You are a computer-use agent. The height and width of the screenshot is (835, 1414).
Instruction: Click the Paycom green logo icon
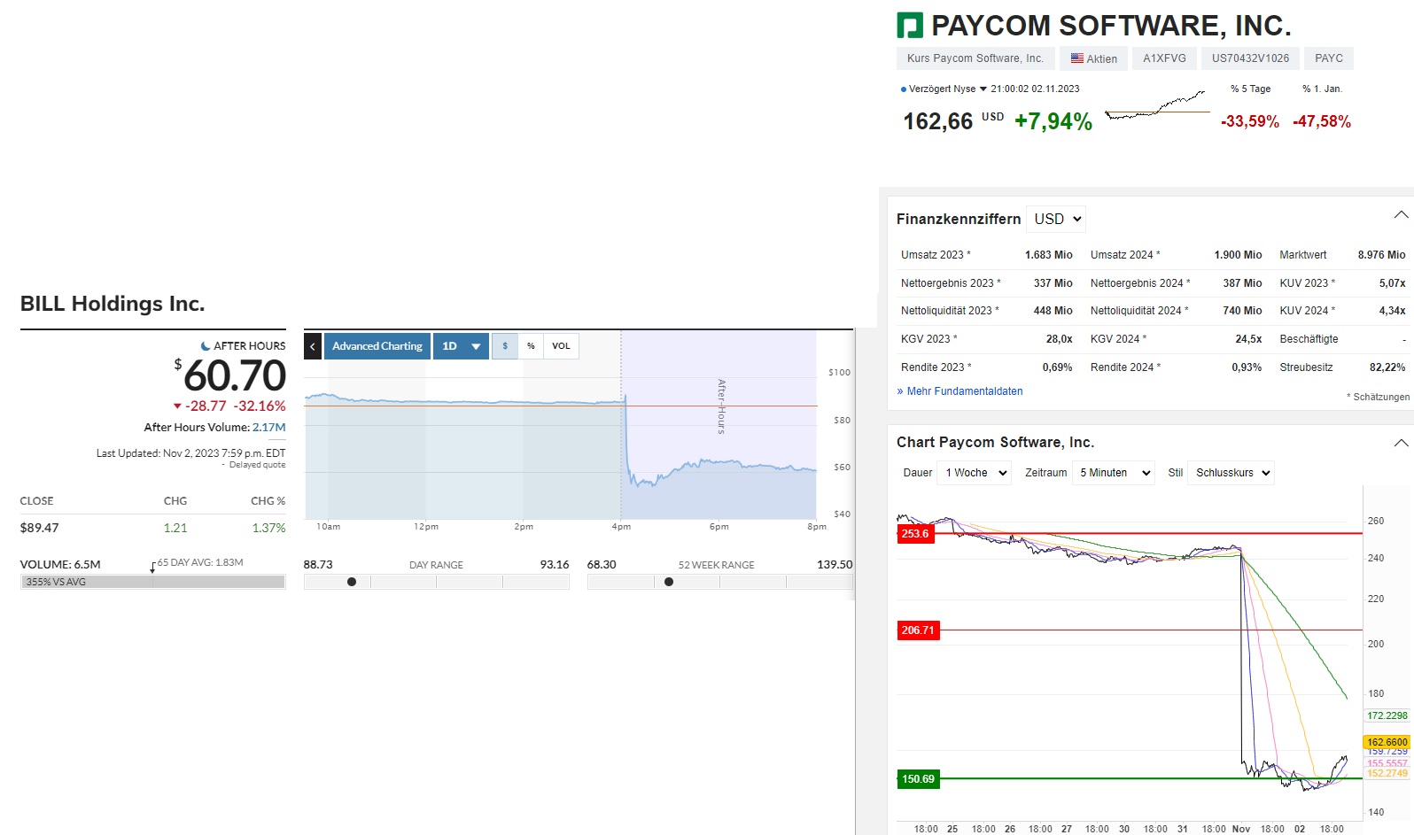[x=910, y=26]
